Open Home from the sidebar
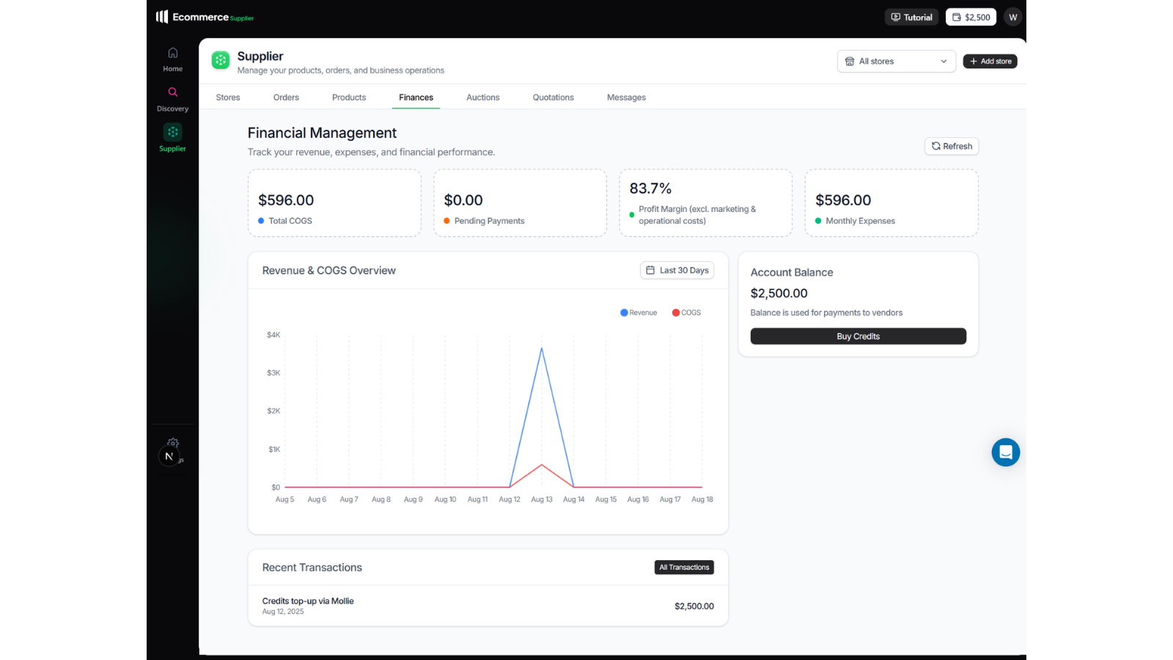 [x=173, y=59]
